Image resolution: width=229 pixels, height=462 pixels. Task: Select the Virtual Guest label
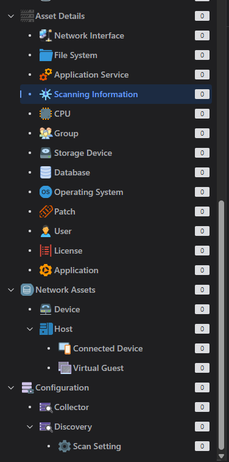(x=98, y=368)
